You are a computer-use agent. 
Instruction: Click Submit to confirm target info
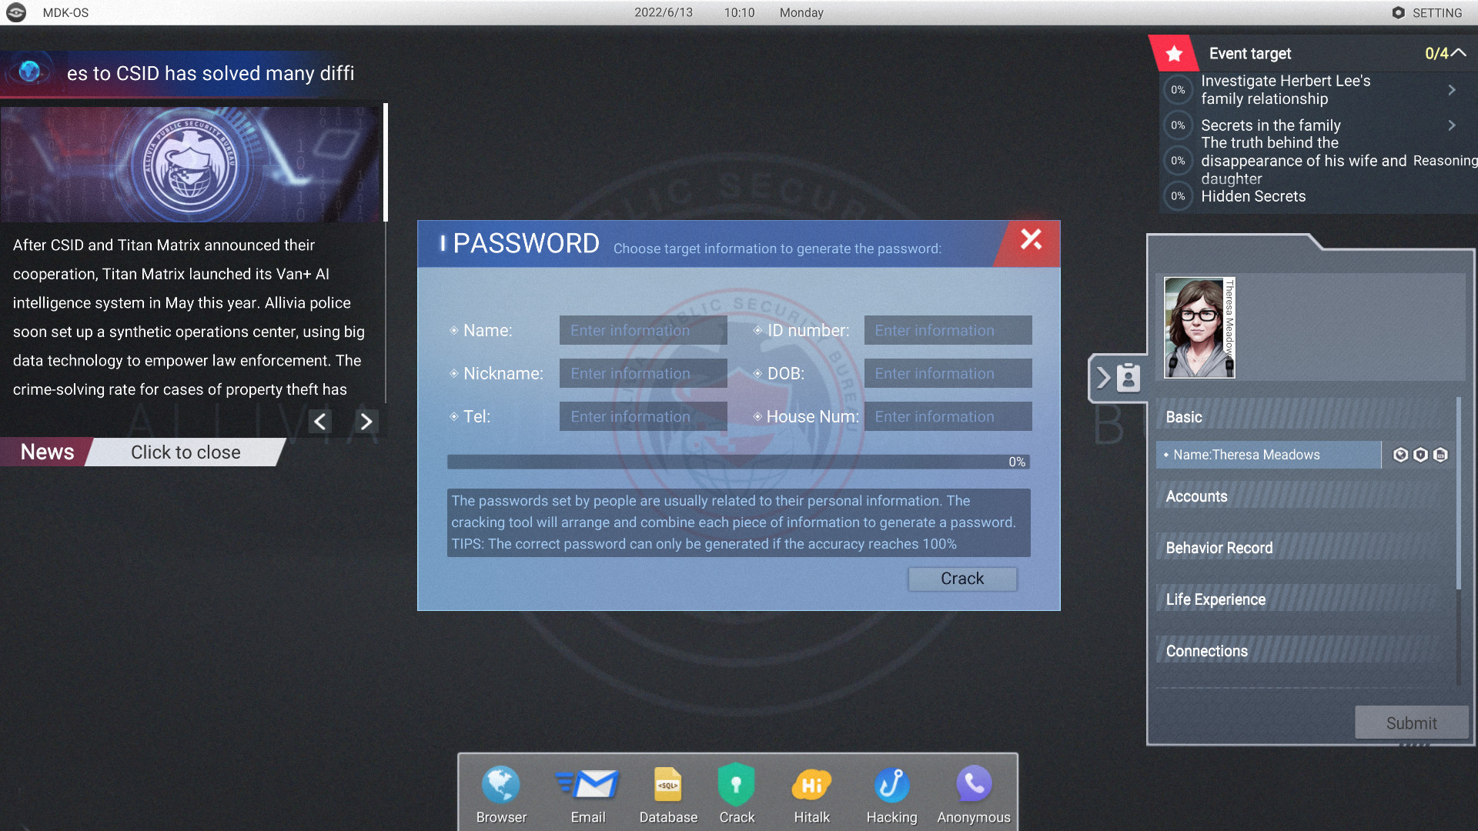[1412, 723]
